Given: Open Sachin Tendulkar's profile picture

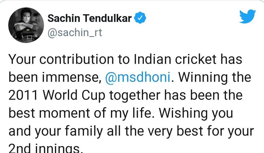Looking at the screenshot, I should point(26,25).
